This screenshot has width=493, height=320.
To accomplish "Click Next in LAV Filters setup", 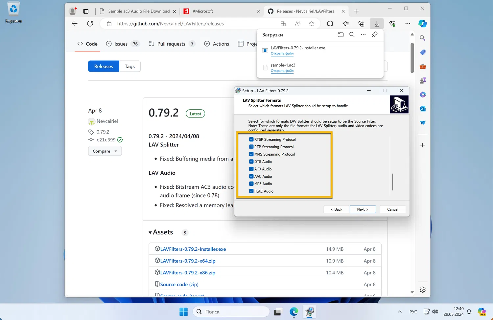I will point(363,209).
